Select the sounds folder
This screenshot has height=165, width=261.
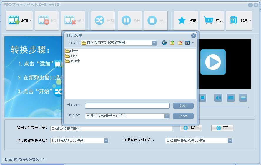coord(73,61)
